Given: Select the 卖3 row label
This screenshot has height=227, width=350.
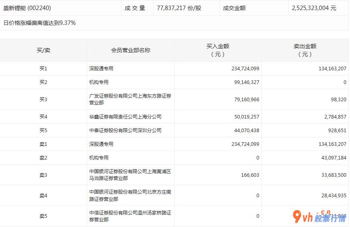Looking at the screenshot, I should 43,175.
